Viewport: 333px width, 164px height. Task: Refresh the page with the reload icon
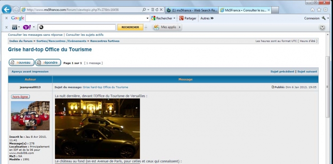click(x=157, y=10)
